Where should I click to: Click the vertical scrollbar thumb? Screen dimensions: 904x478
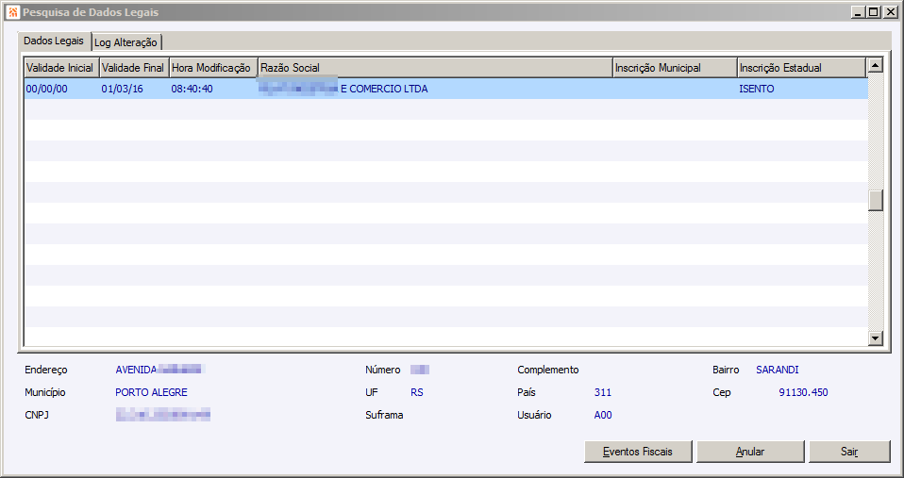[876, 201]
